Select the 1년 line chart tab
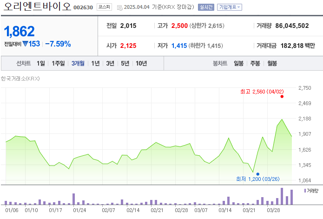The height and width of the screenshot is (219, 323). [x=95, y=63]
